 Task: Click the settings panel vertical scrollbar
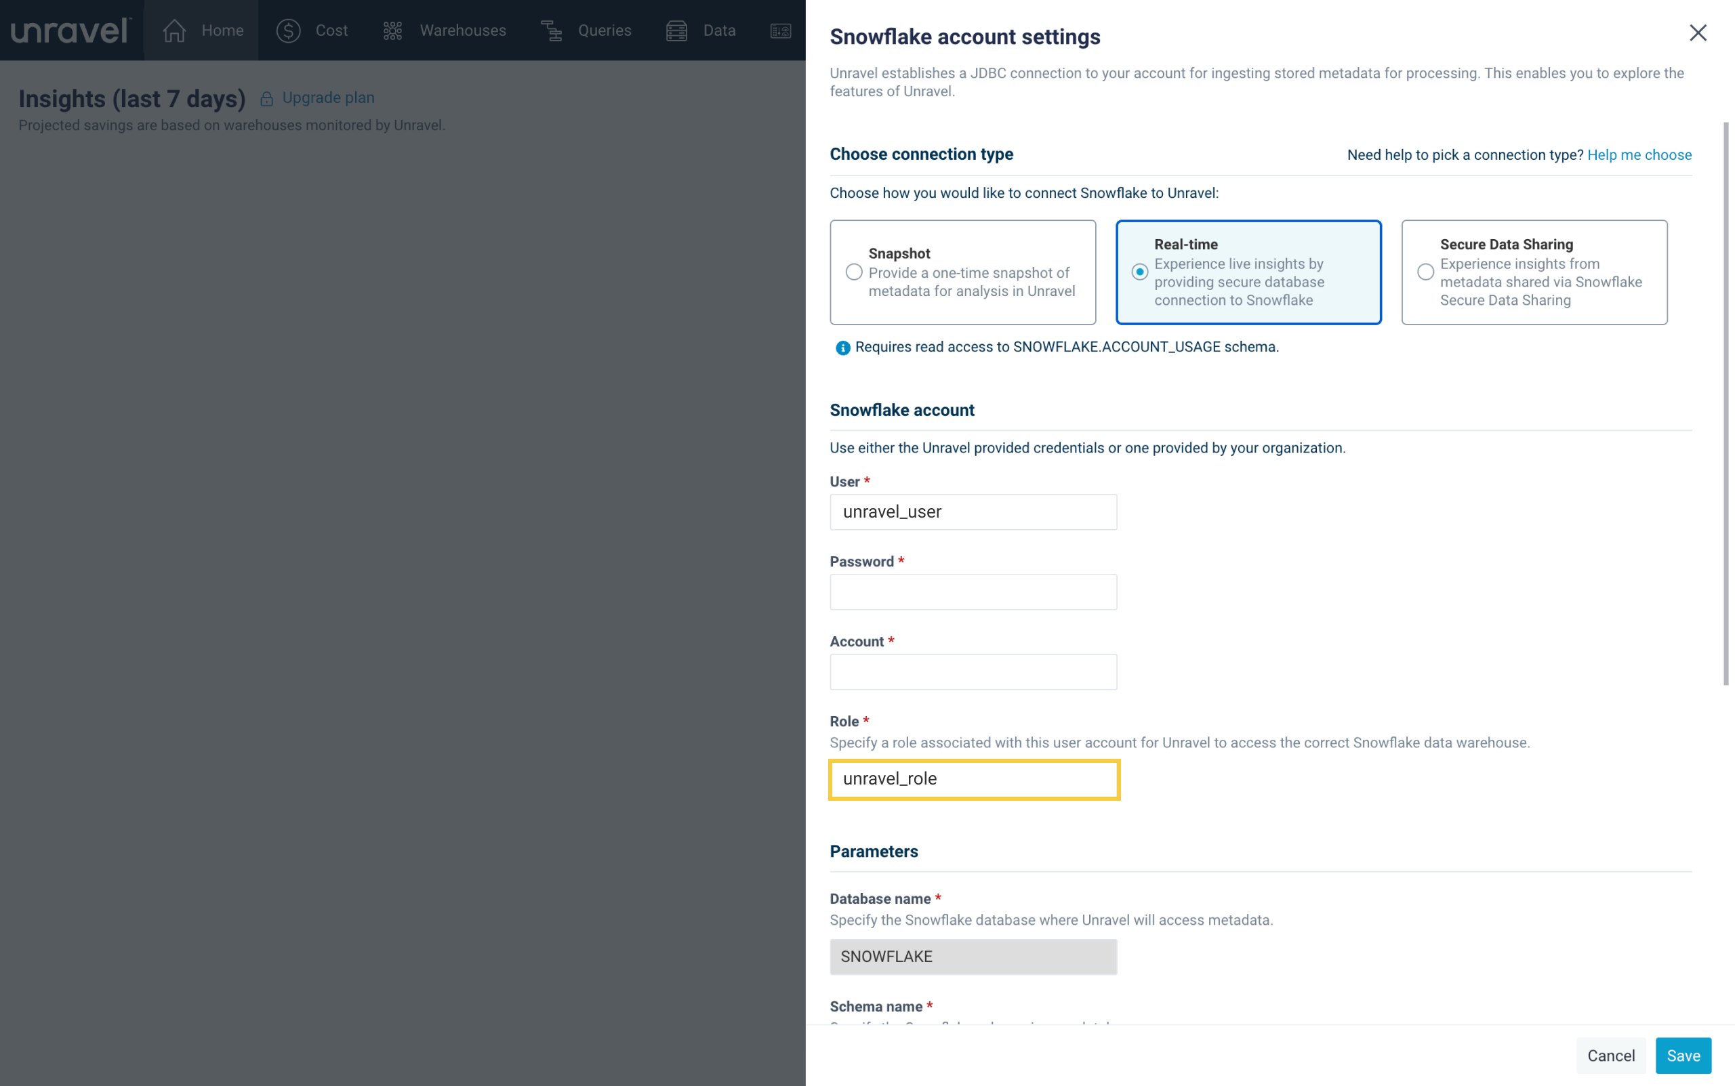(1726, 402)
